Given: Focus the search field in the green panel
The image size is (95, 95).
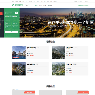Looking at the screenshot, I should tap(10, 13).
